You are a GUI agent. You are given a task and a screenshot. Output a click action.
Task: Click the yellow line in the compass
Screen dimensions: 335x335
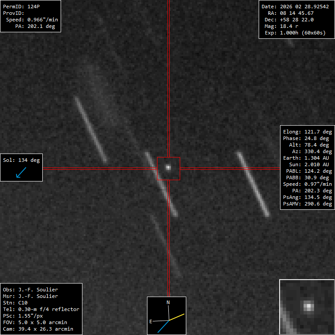[x=177, y=317]
